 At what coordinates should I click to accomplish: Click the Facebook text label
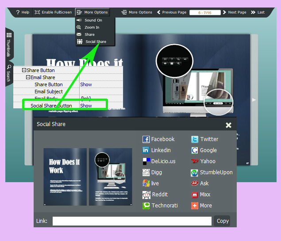tap(163, 139)
